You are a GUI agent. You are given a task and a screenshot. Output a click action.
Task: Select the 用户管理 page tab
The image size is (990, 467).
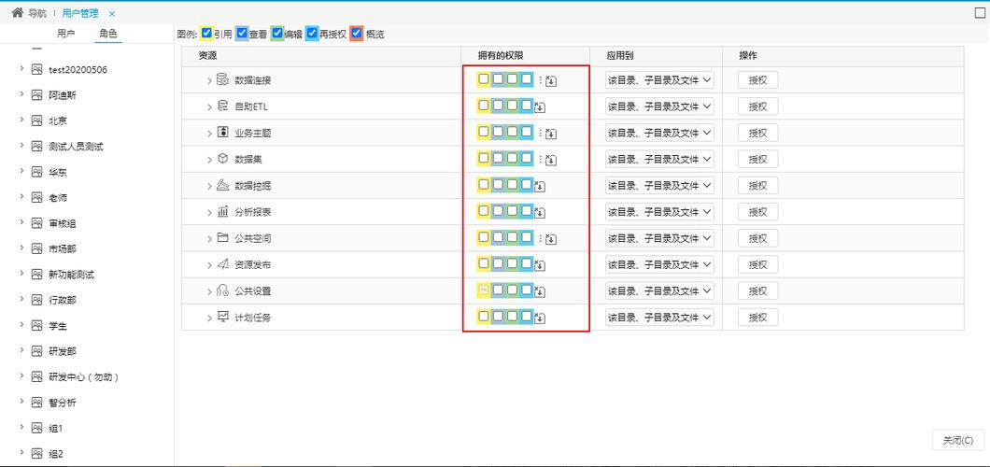[x=80, y=13]
